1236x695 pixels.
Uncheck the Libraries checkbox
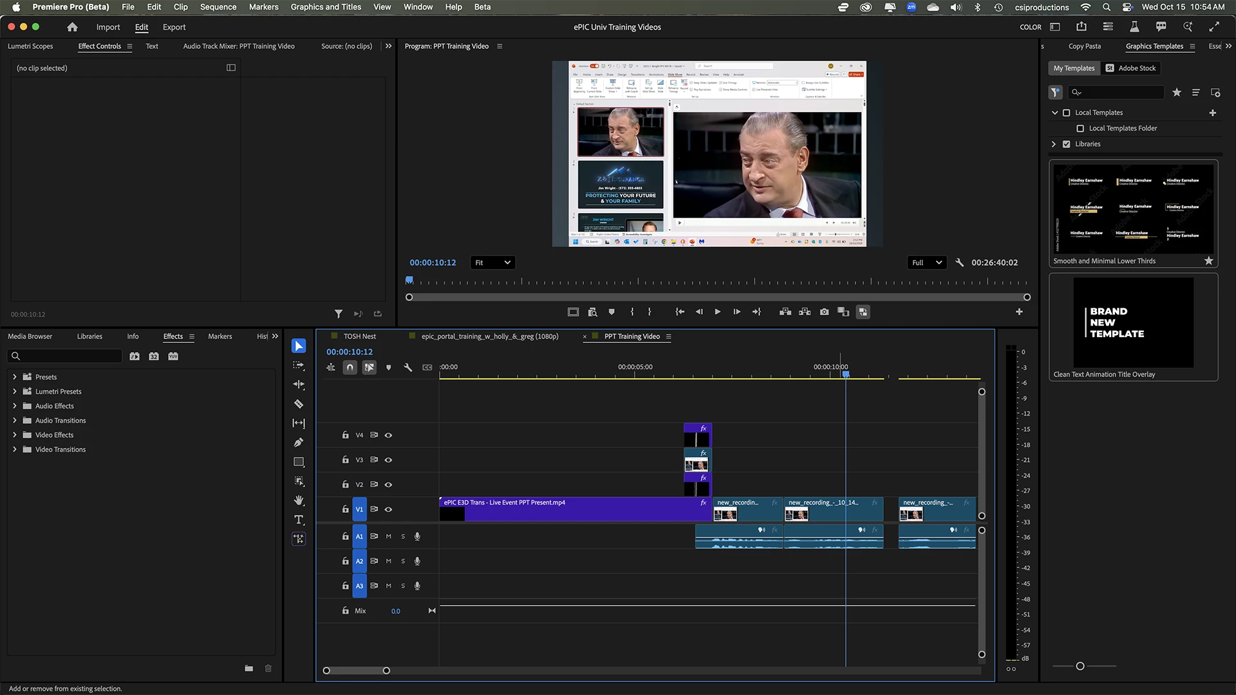coord(1066,144)
